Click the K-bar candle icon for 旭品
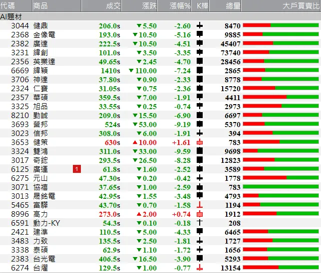Screen dimensions: 321x273 [x=200, y=106]
